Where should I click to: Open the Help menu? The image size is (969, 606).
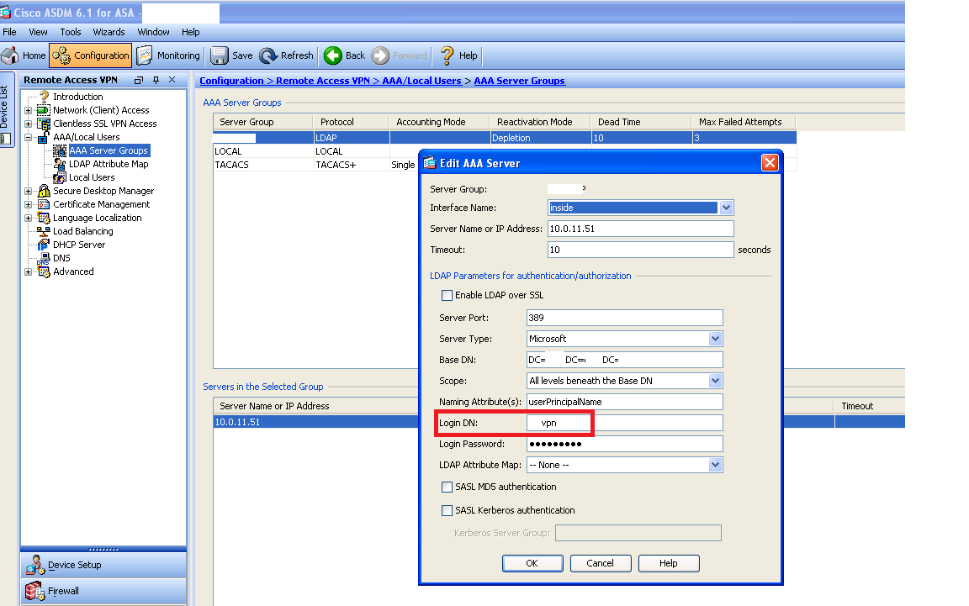(190, 32)
